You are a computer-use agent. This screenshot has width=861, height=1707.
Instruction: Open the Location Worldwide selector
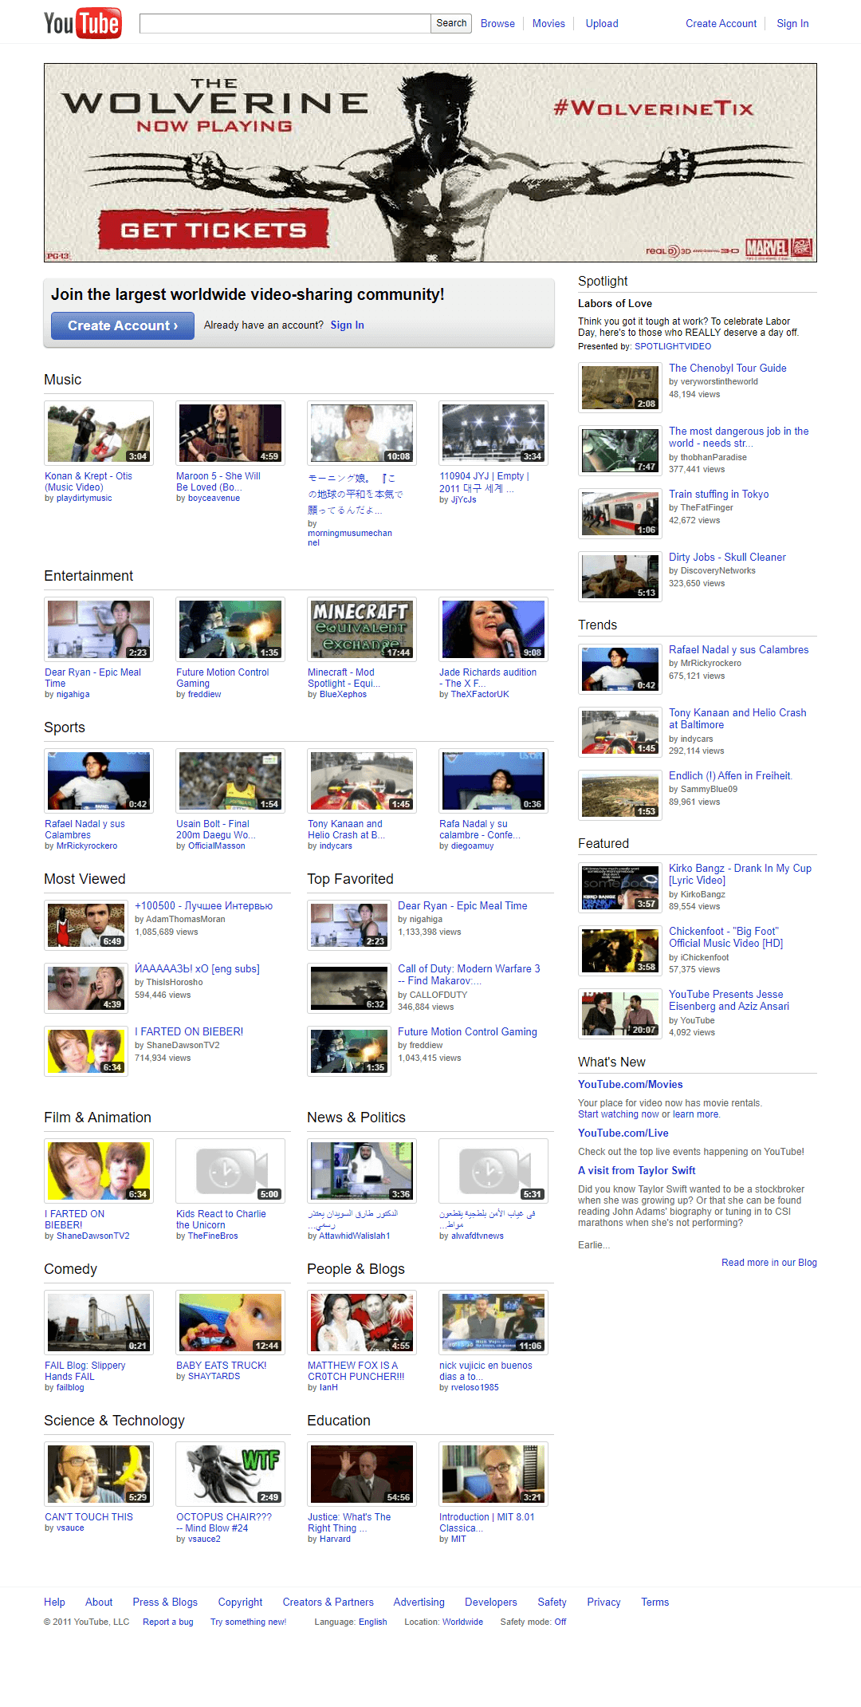[462, 1622]
